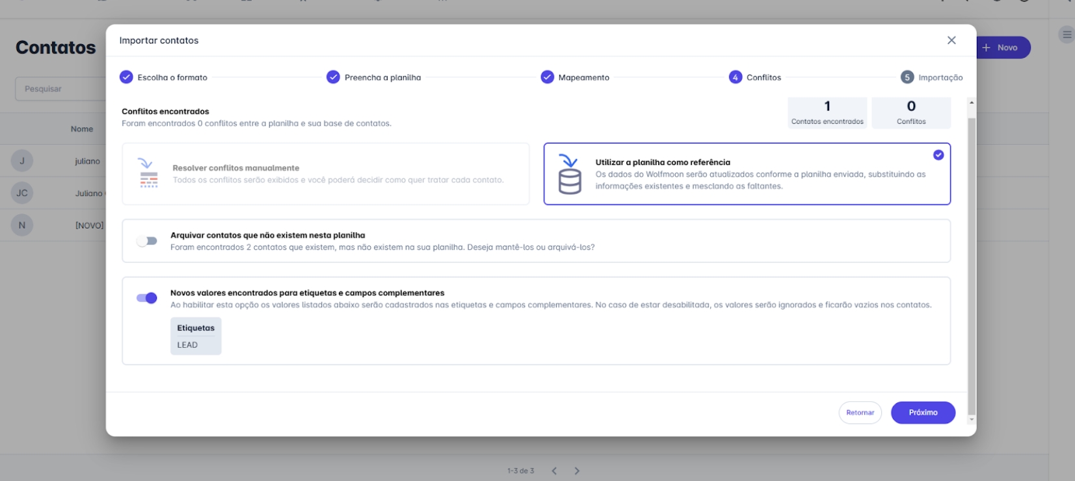Choose Resolver conflitos manualmente option
This screenshot has width=1075, height=481.
[x=325, y=174]
